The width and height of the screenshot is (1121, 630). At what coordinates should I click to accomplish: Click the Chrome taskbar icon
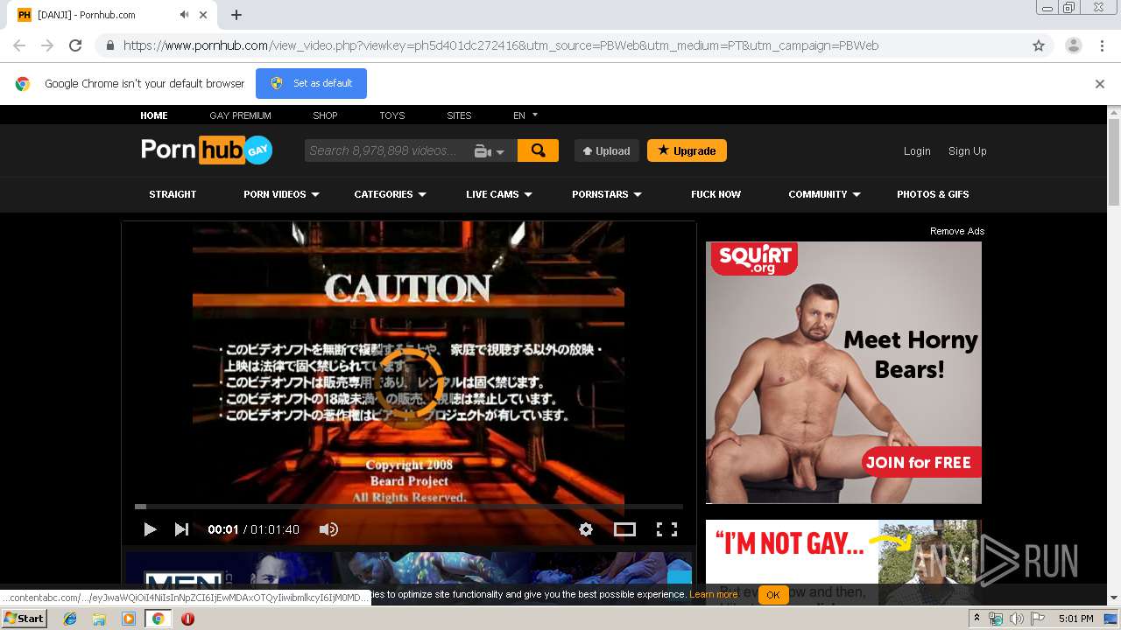coord(159,619)
